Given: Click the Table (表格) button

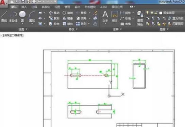Looking at the screenshot, I should [x=125, y=24].
